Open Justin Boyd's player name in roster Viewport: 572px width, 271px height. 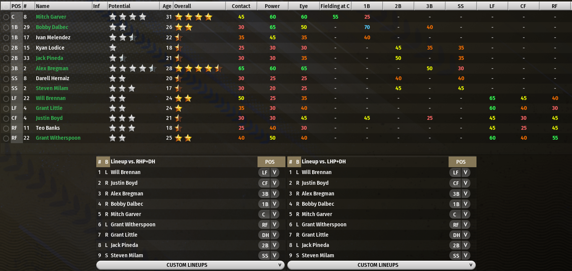tap(49, 118)
